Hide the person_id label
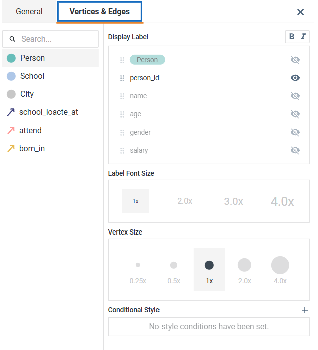Screen dimensions: 318x350 [295, 78]
